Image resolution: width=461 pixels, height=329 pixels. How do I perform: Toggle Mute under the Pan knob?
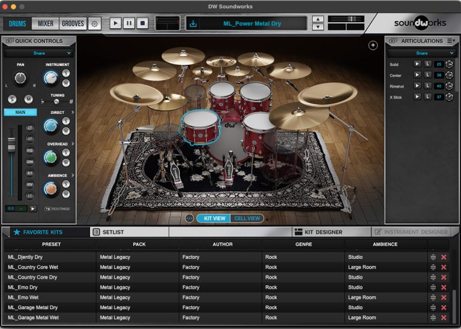coord(29,99)
